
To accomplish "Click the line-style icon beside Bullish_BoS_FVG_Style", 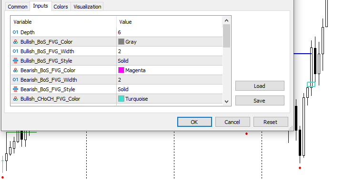I will [x=15, y=61].
